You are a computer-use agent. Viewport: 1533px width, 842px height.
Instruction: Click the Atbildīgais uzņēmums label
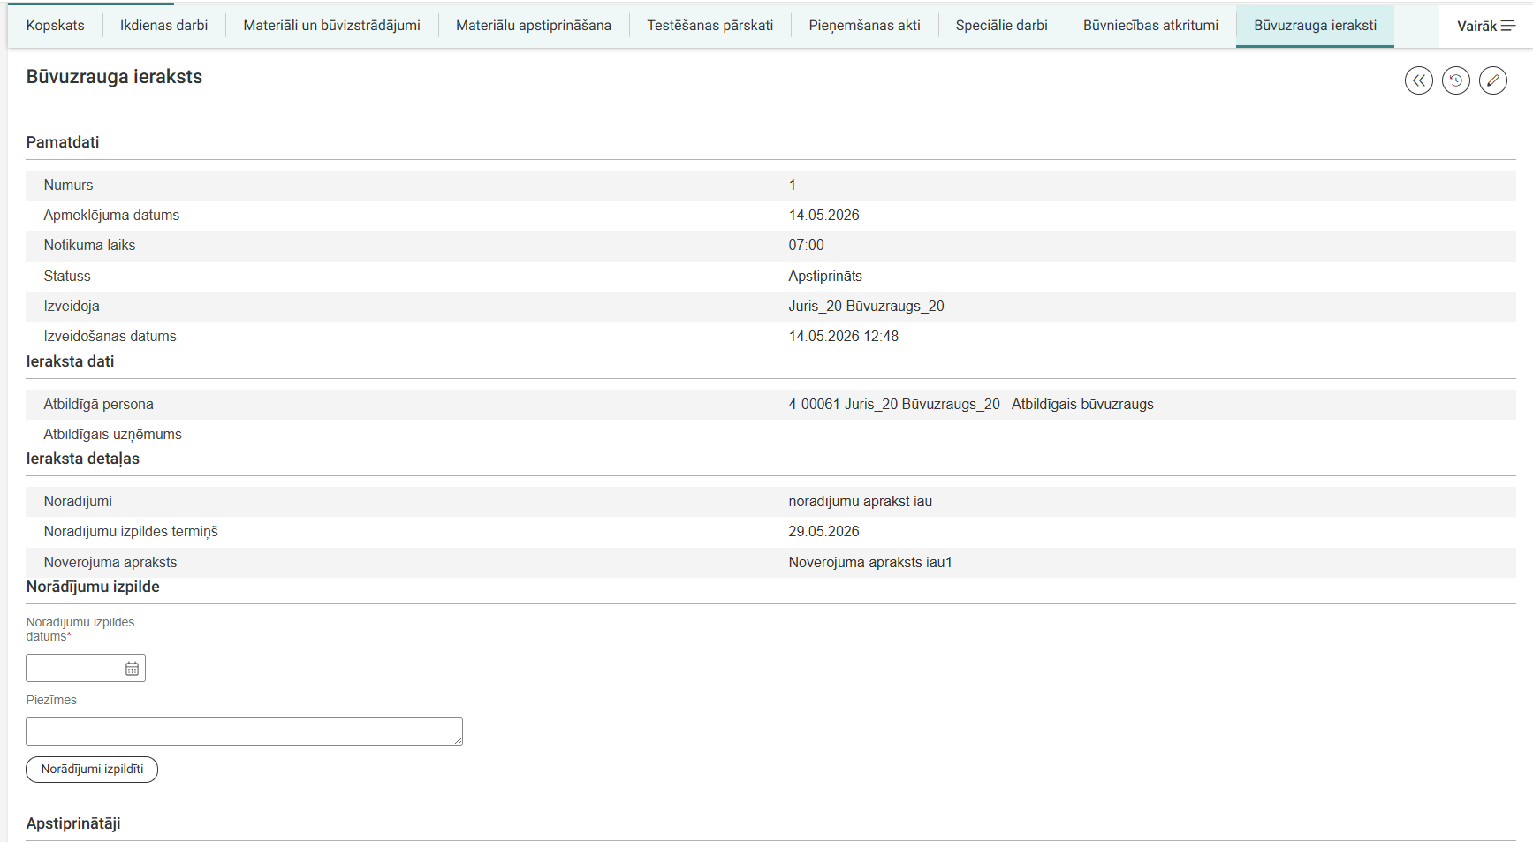pyautogui.click(x=112, y=435)
